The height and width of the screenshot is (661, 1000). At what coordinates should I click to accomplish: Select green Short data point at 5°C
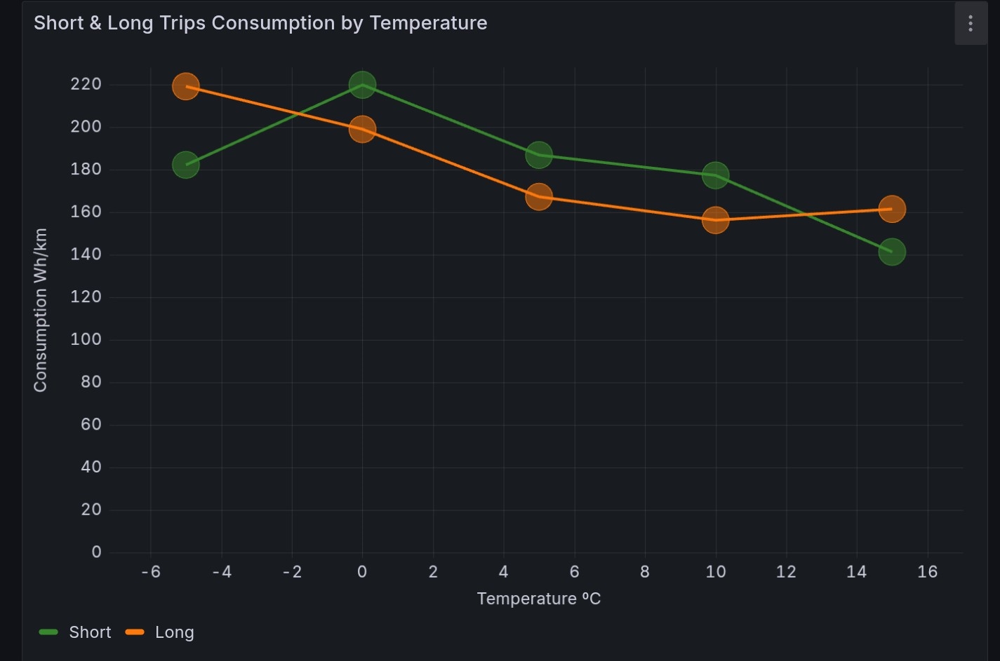[538, 155]
